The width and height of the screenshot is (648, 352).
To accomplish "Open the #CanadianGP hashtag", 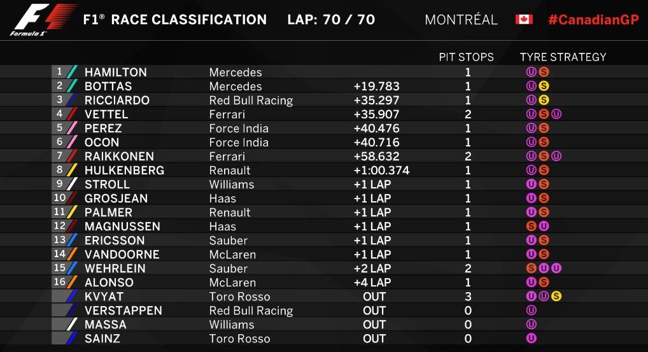I will [593, 20].
